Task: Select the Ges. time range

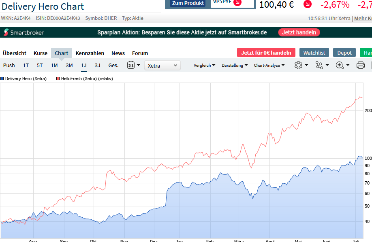Action: (113, 65)
